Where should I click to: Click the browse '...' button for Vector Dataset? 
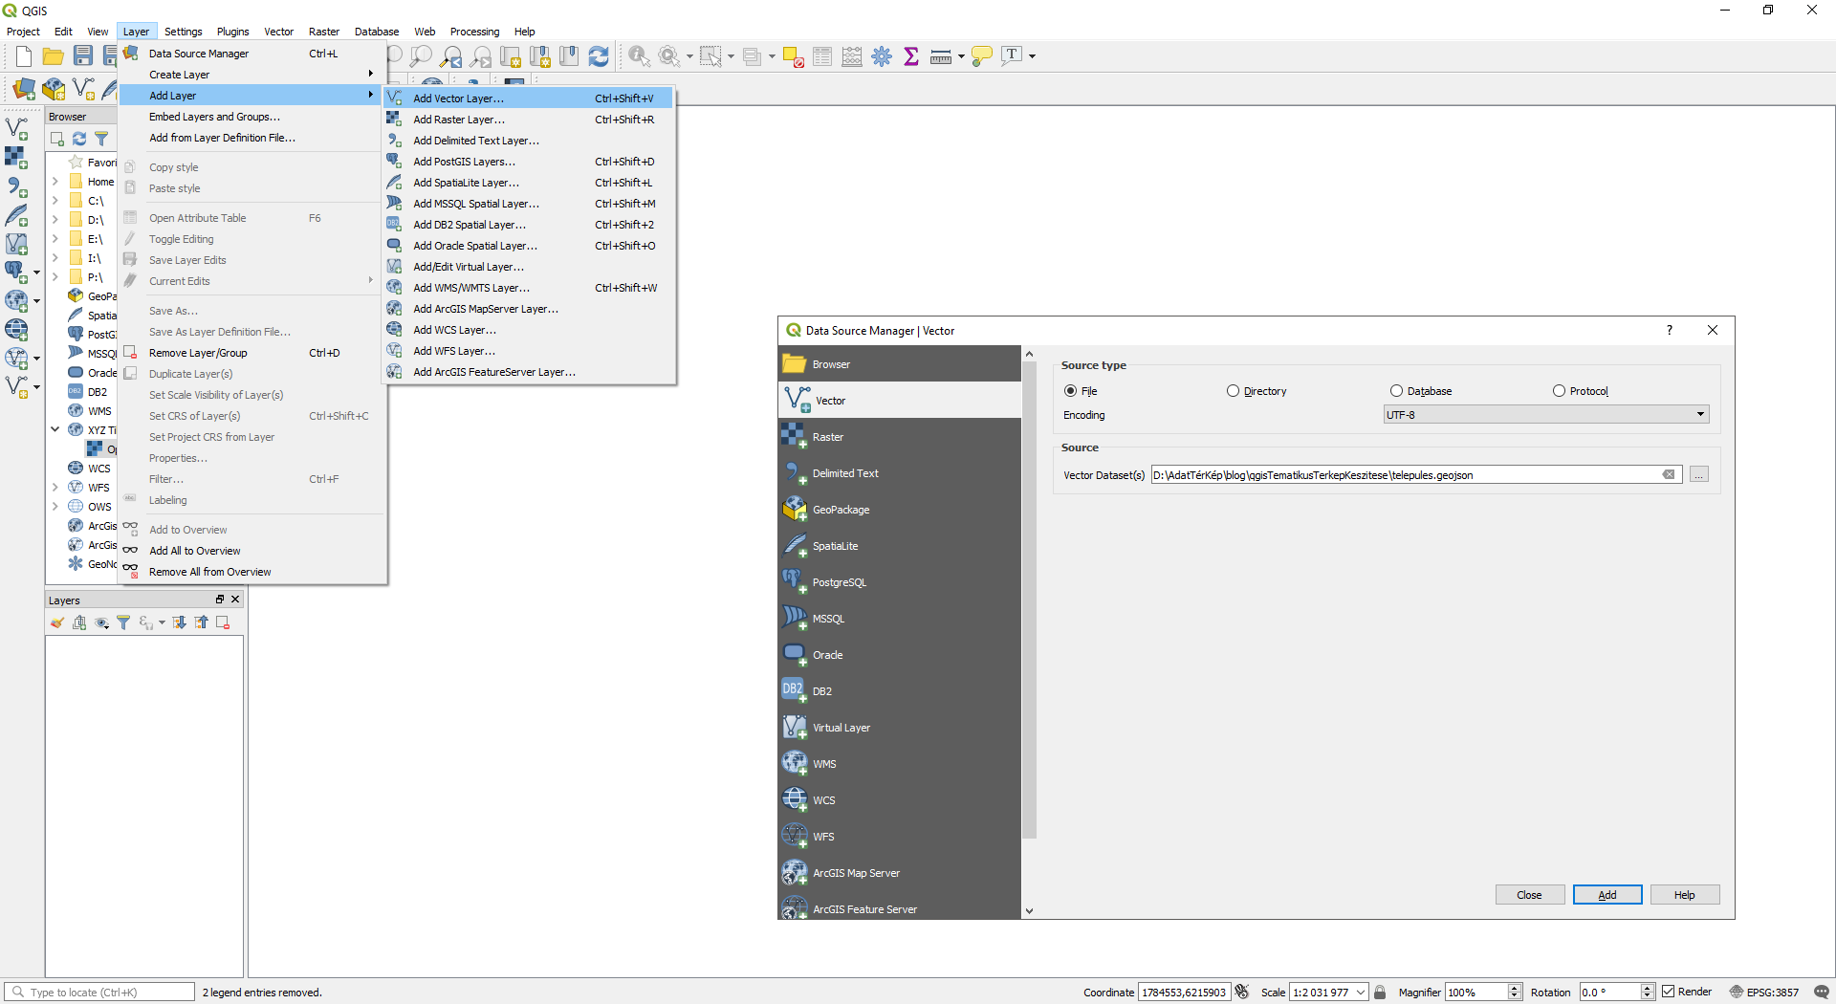pos(1698,475)
